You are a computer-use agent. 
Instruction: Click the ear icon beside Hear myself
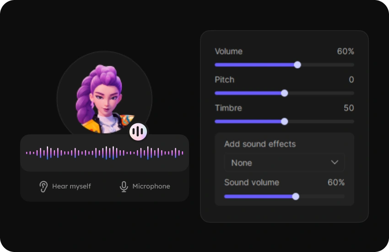(x=43, y=186)
